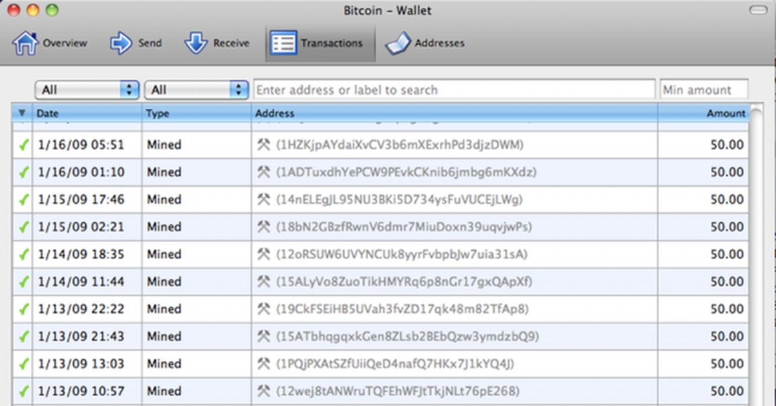Click 50.00 amount in 1/14/09 11:44 row
776x406 pixels.
[727, 281]
